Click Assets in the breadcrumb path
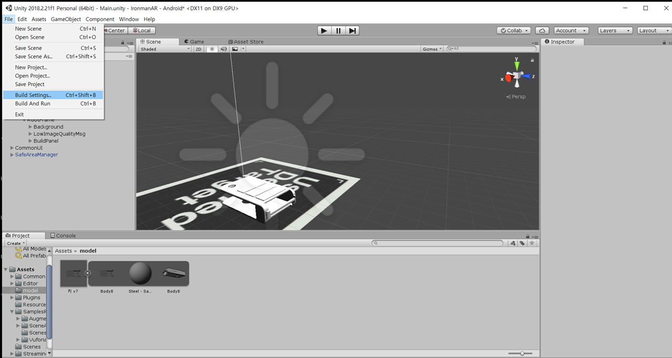The image size is (672, 358). coord(64,251)
